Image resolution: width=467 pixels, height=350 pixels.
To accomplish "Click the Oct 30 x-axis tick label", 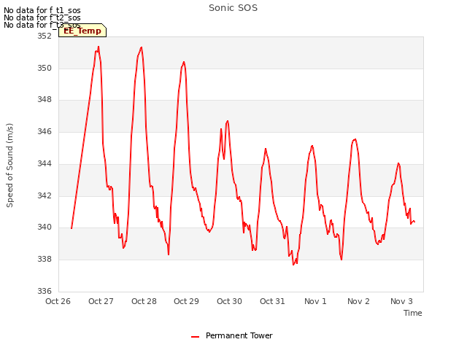I will click(x=229, y=301).
